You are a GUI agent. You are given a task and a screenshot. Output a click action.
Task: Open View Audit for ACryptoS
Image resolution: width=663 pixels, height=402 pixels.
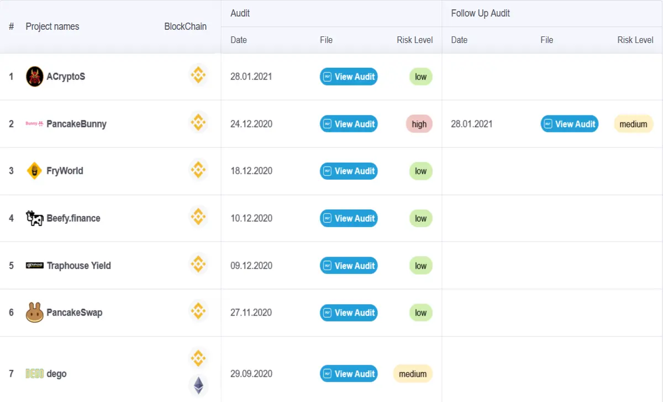pyautogui.click(x=349, y=77)
